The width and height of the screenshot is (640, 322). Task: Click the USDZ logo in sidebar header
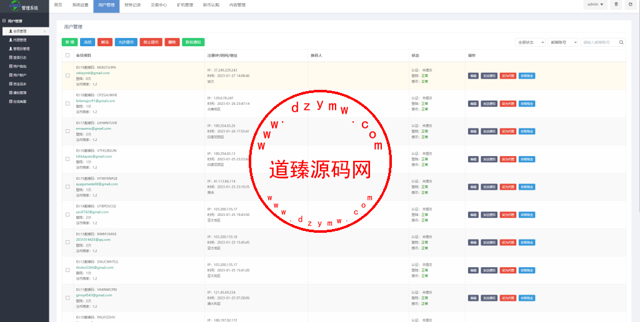tap(15, 6)
